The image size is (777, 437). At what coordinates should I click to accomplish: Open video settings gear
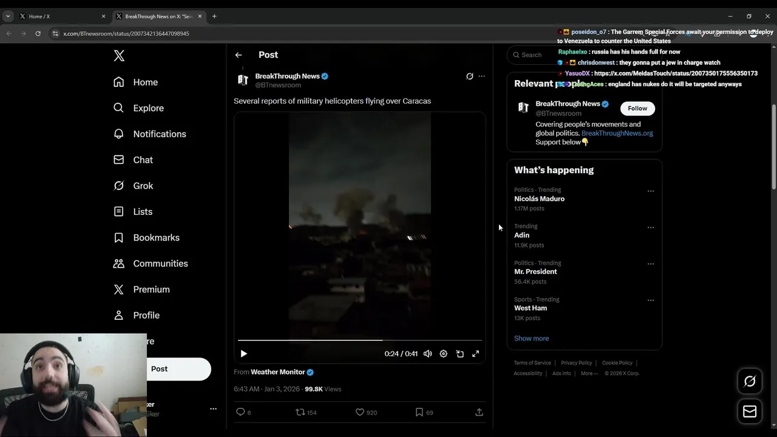click(x=444, y=354)
